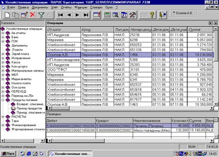Expand the Банк catalog node

(x=3, y=38)
